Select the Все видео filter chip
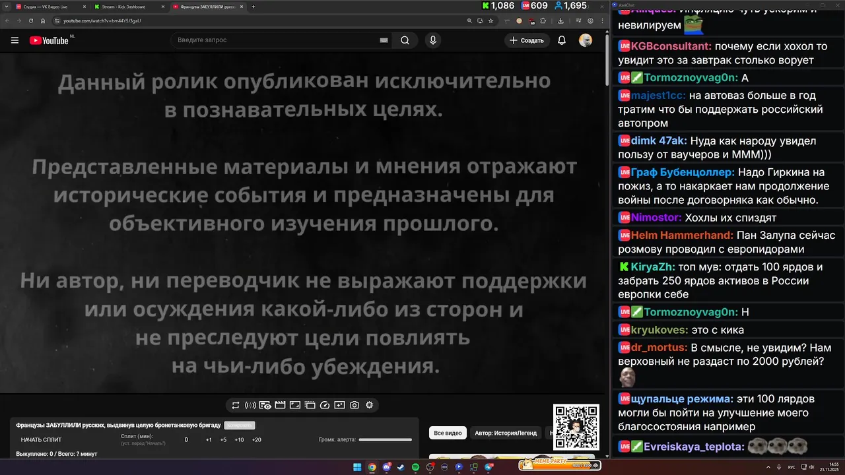The width and height of the screenshot is (845, 475). [x=448, y=433]
